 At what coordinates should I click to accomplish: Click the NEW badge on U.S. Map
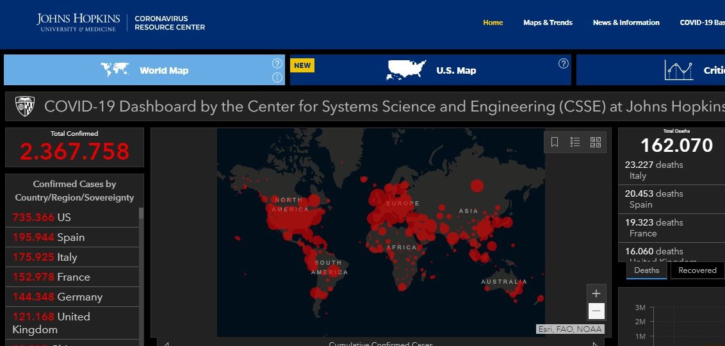click(x=302, y=65)
